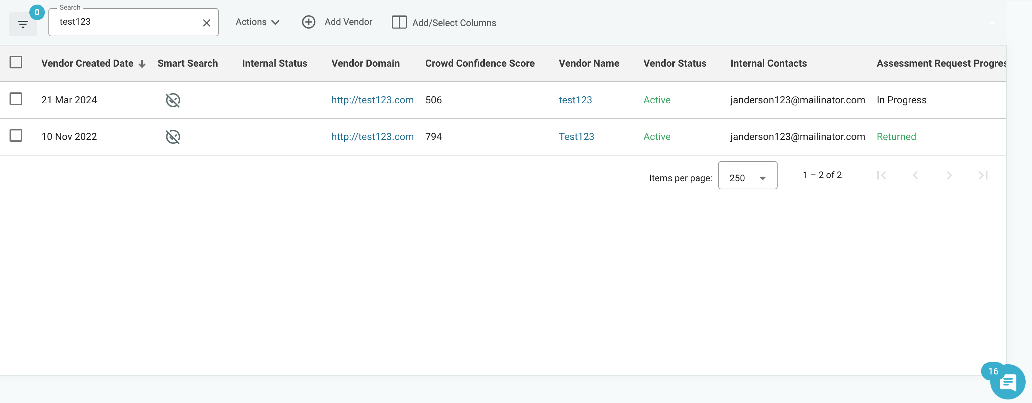Go to the last page

point(983,175)
